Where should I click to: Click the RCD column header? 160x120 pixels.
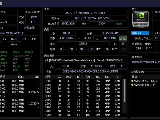[x=69, y=77]
